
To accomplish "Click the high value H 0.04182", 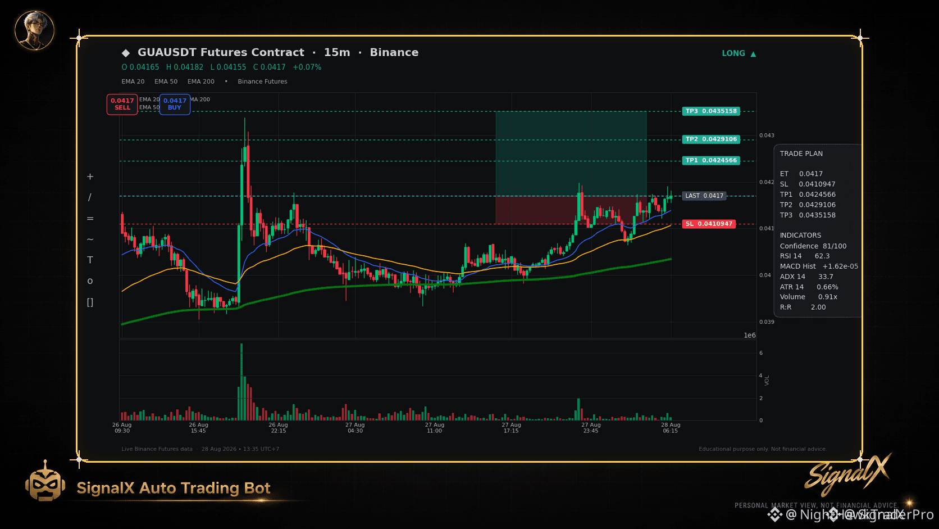I will [x=185, y=67].
